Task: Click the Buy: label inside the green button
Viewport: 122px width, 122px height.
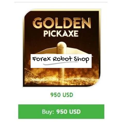Action: click(x=48, y=112)
